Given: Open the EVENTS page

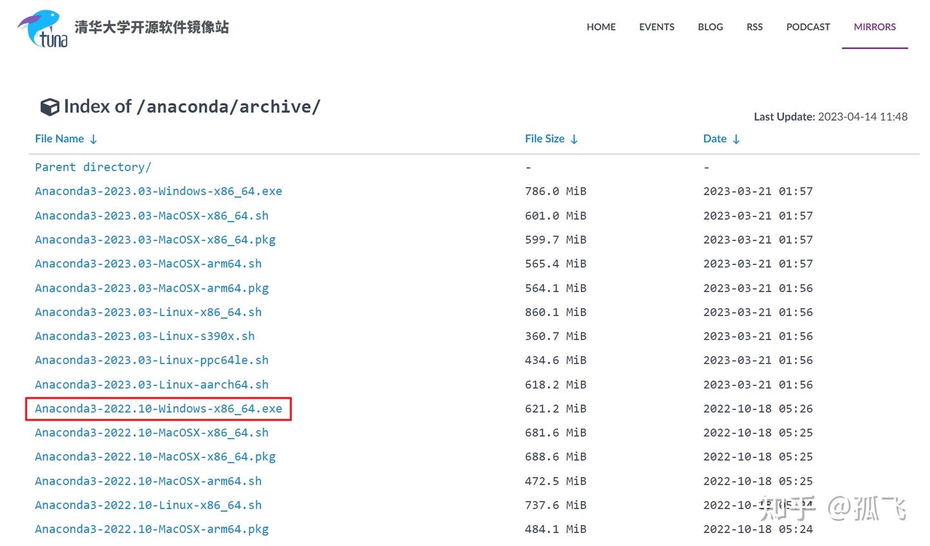Looking at the screenshot, I should coord(656,27).
